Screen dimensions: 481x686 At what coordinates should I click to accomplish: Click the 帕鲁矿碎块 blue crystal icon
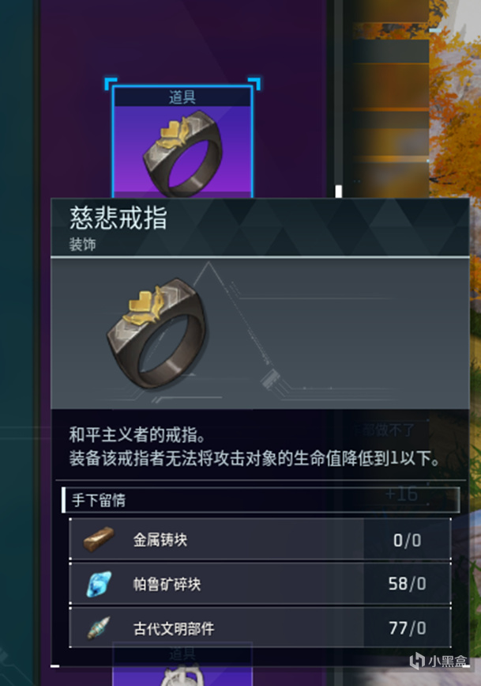pyautogui.click(x=99, y=584)
